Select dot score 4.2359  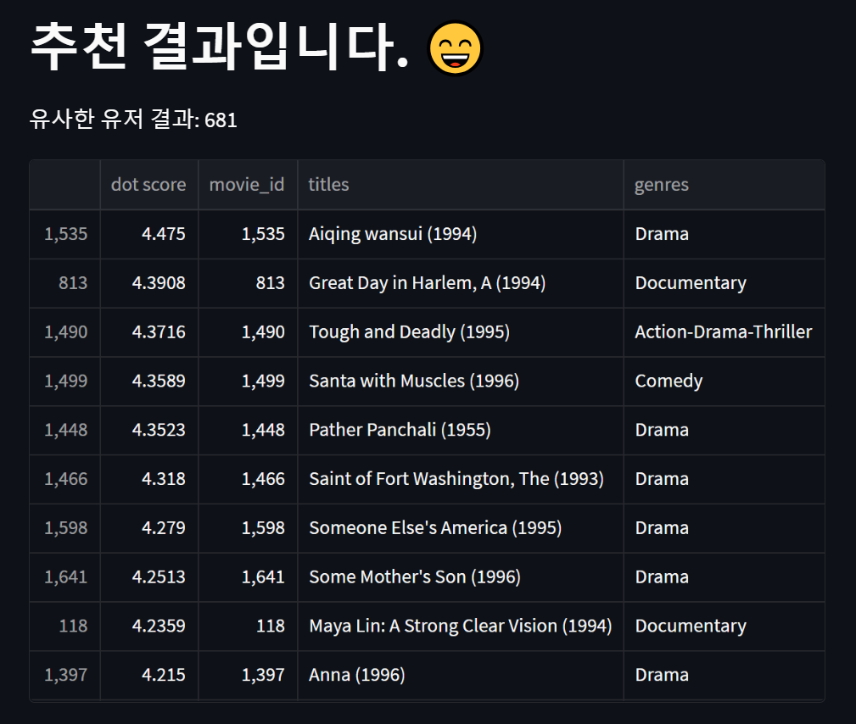[x=149, y=626]
